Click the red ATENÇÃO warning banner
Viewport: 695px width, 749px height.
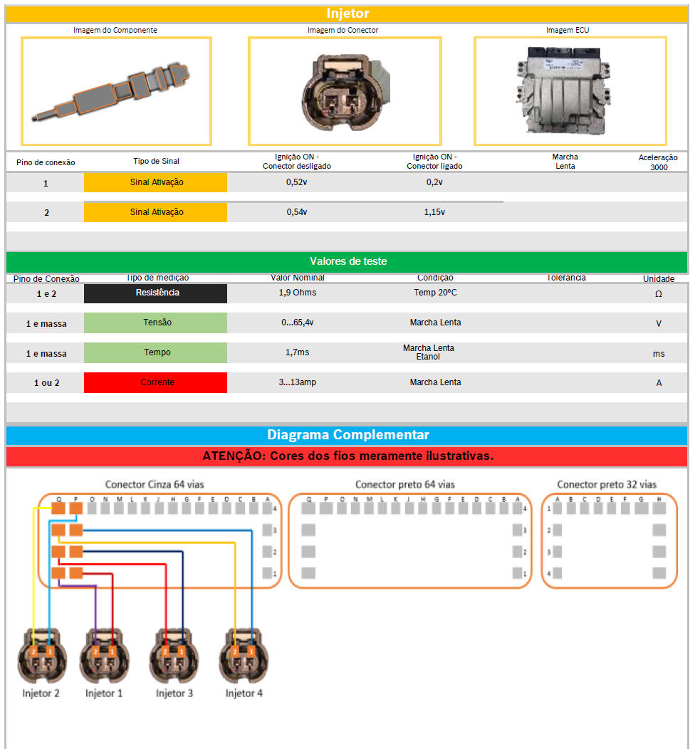(x=347, y=456)
